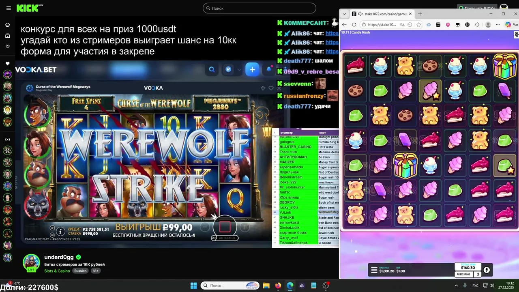Click the KICK logo
Viewport: 519px width, 292px height.
[x=29, y=8]
